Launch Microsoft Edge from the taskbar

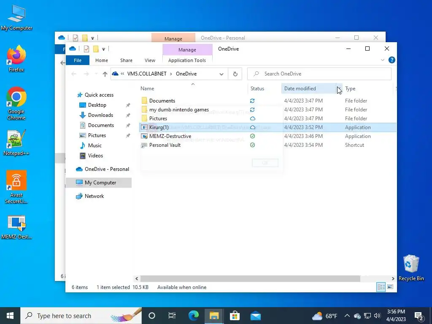click(193, 316)
